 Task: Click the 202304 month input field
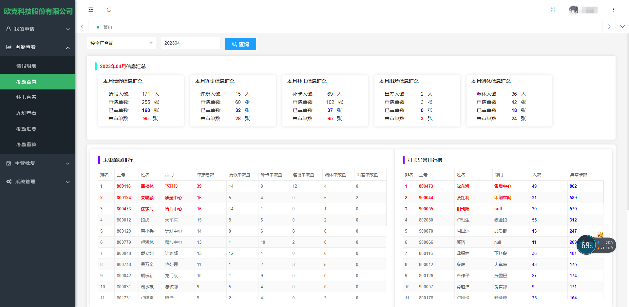[x=190, y=43]
